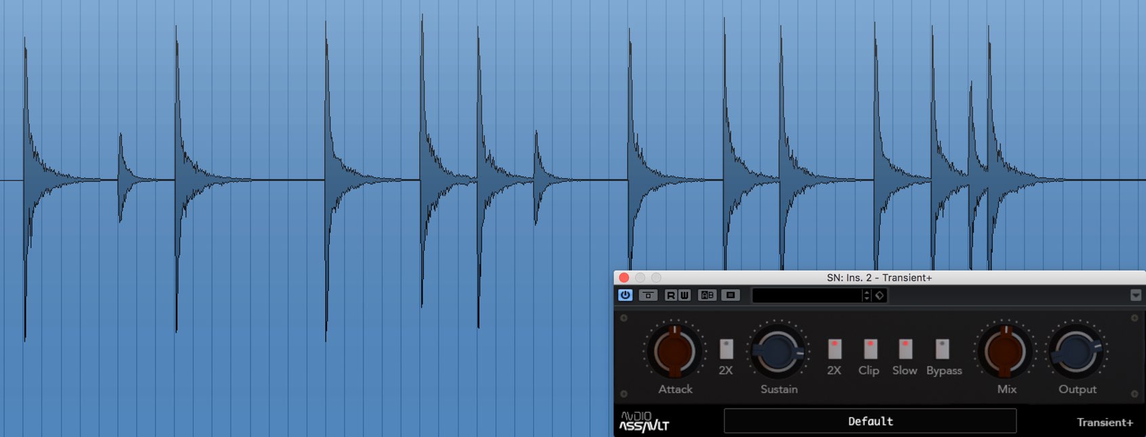Click the Mix knob
Viewport: 1146px width, 437px height.
(1006, 351)
